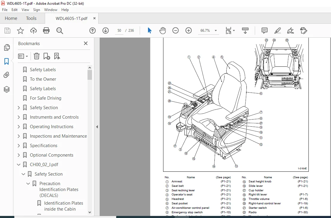Select the first Safety Labels bookmark
The image size is (331, 218).
pos(43,70)
